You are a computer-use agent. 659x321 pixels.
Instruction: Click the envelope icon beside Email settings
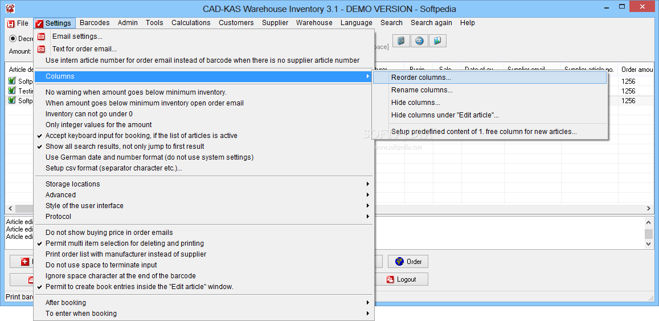pyautogui.click(x=41, y=36)
